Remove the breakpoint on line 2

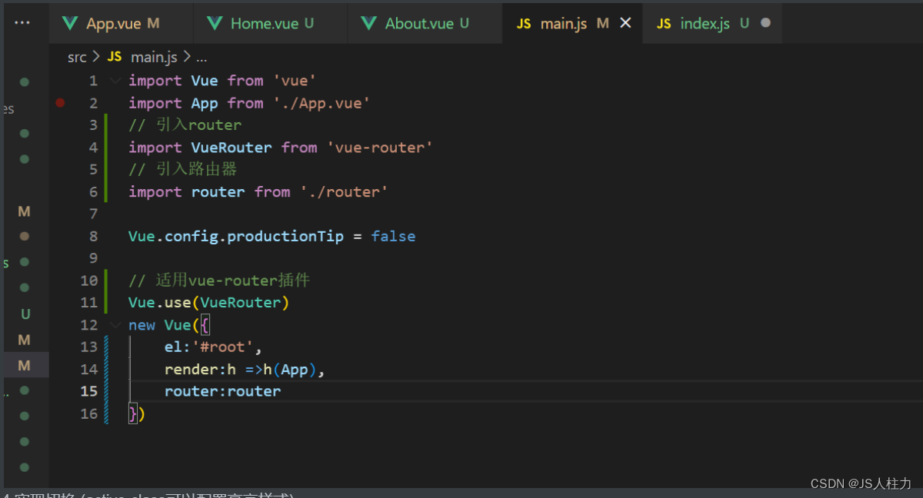[60, 103]
